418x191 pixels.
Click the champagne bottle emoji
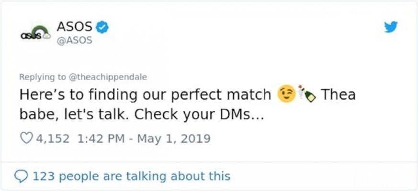[306, 95]
